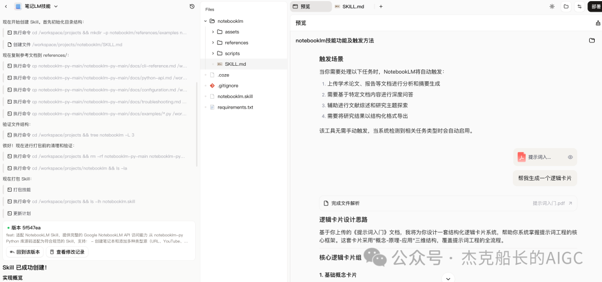The height and width of the screenshot is (282, 602).
Task: Go back using the left arrow
Action: [x=6, y=7]
